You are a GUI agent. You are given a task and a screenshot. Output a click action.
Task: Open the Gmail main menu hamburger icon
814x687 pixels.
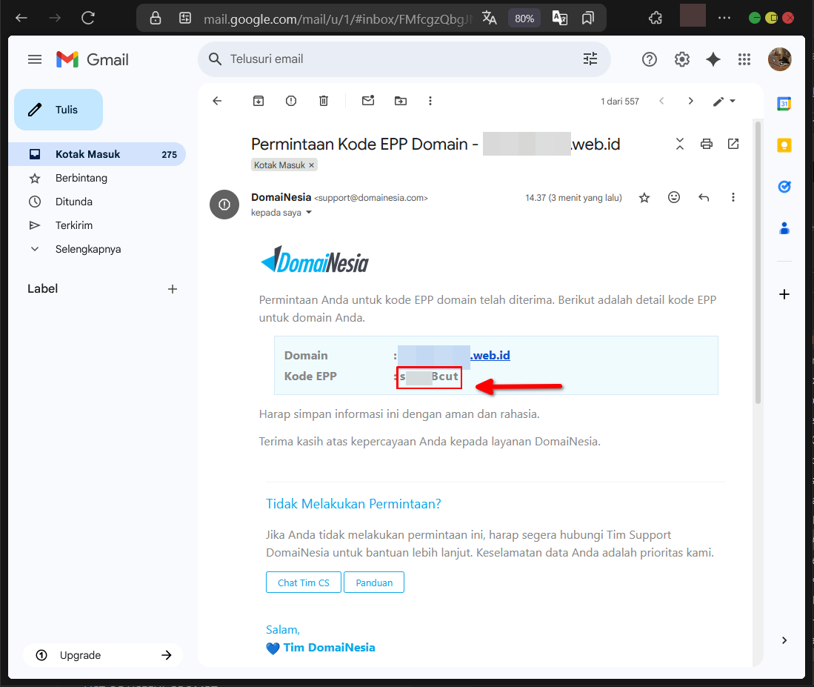pyautogui.click(x=35, y=59)
